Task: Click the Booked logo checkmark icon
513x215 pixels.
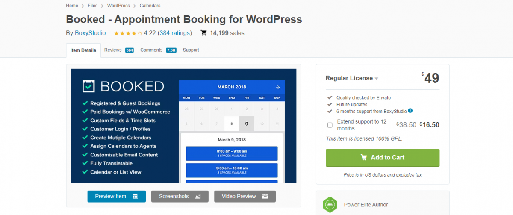Action: coord(89,86)
